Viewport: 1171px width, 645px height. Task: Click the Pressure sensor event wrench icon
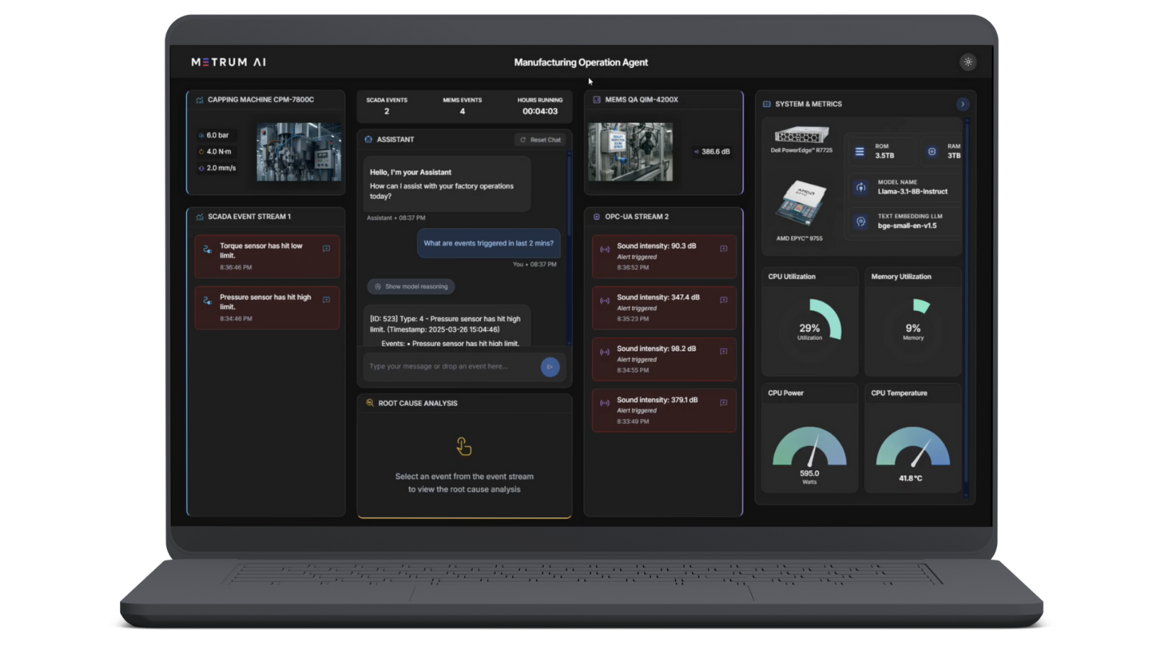point(207,300)
